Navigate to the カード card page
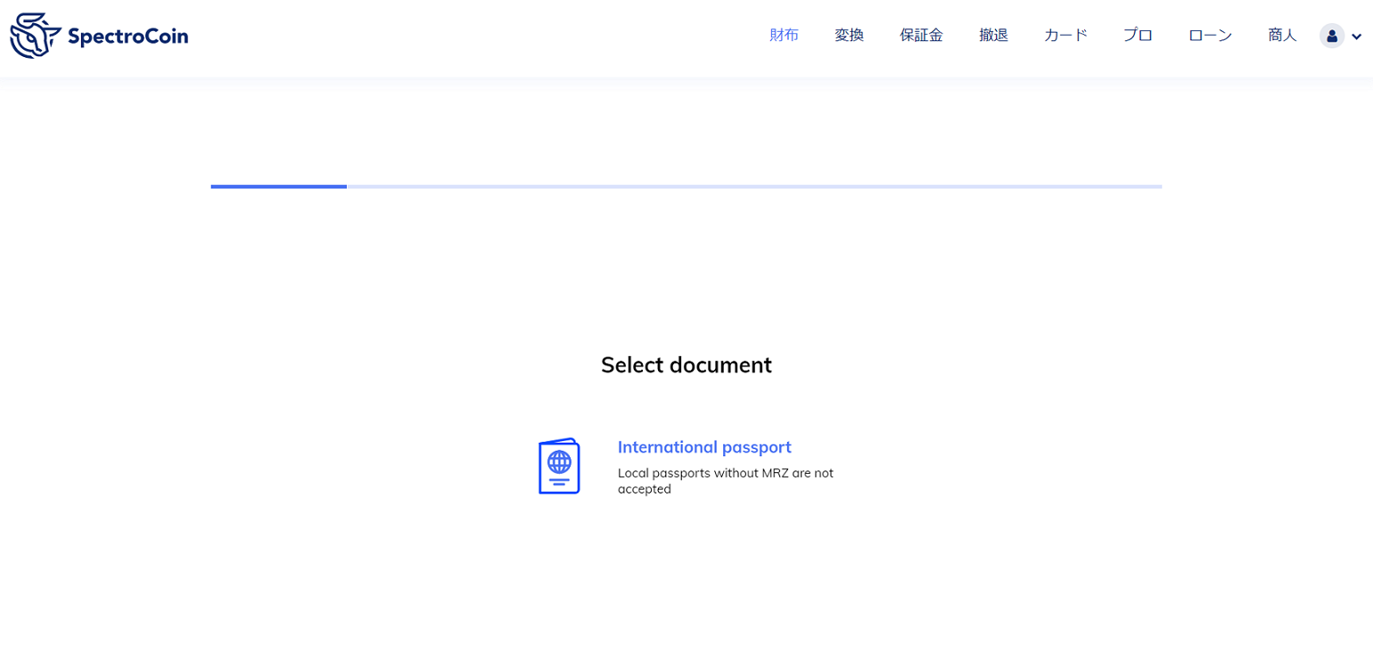1373x660 pixels. coord(1065,36)
